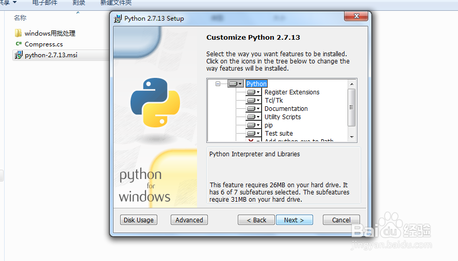The image size is (458, 261).
Task: Open Utility Scripts install-mode dropdown
Action: click(x=253, y=117)
